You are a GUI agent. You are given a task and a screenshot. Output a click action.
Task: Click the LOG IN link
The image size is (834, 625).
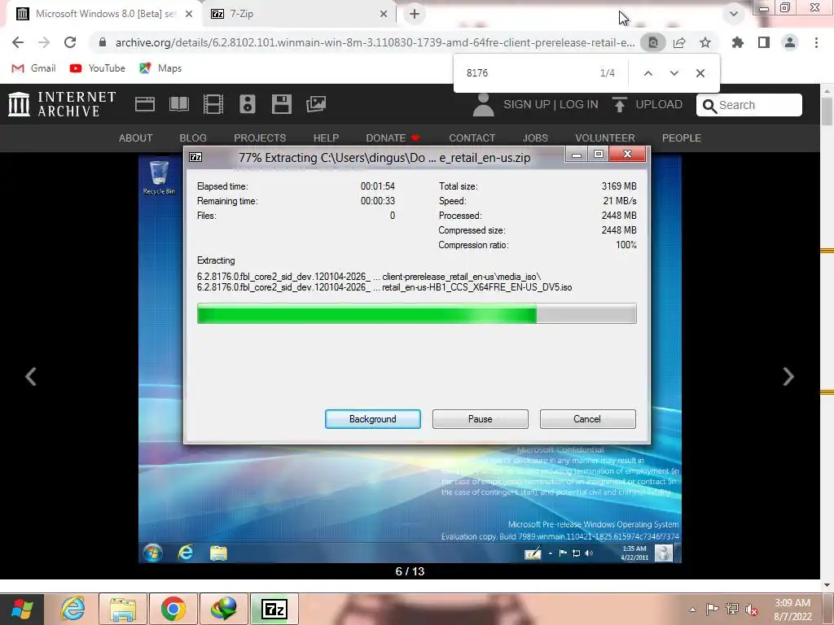click(579, 104)
